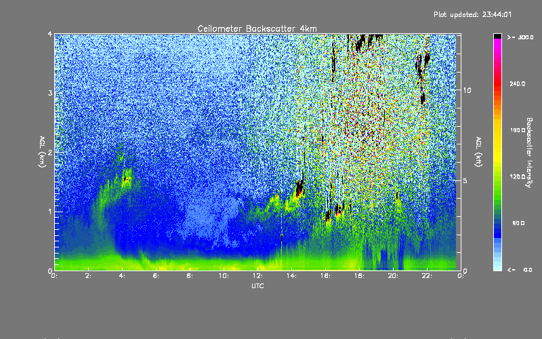Screen dimensions: 542x339
Task: Click the '<= 0.0' colorbar minimum label
Action: [x=520, y=270]
